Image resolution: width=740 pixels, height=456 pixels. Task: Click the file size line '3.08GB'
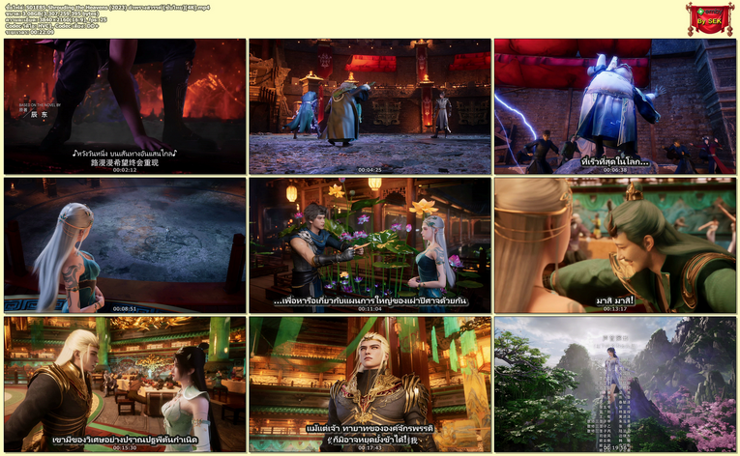click(x=52, y=14)
